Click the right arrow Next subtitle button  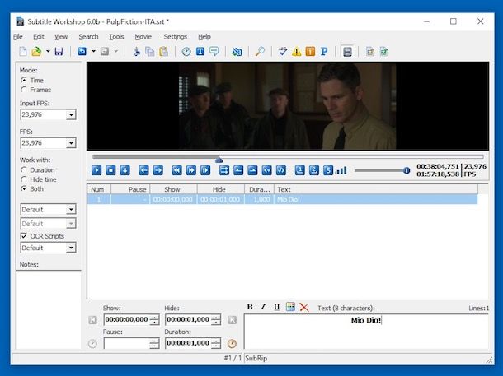point(157,170)
